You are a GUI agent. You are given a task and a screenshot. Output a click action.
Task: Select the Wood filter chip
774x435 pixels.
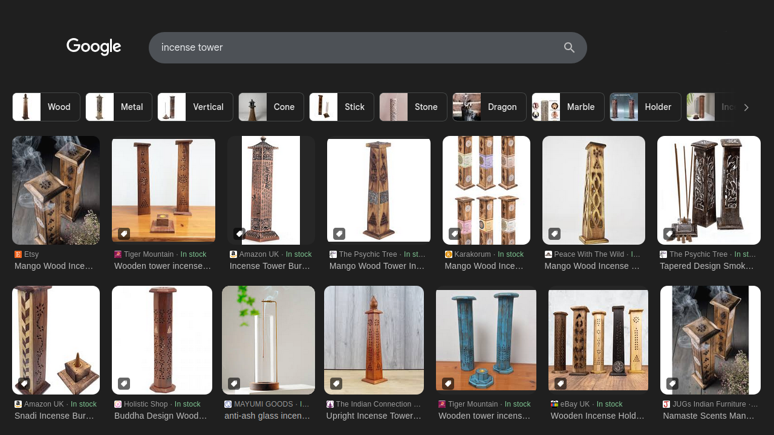[47, 107]
